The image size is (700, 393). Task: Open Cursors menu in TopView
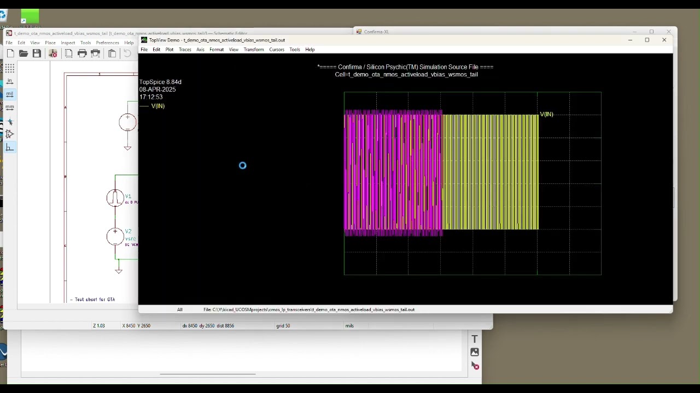tap(277, 50)
